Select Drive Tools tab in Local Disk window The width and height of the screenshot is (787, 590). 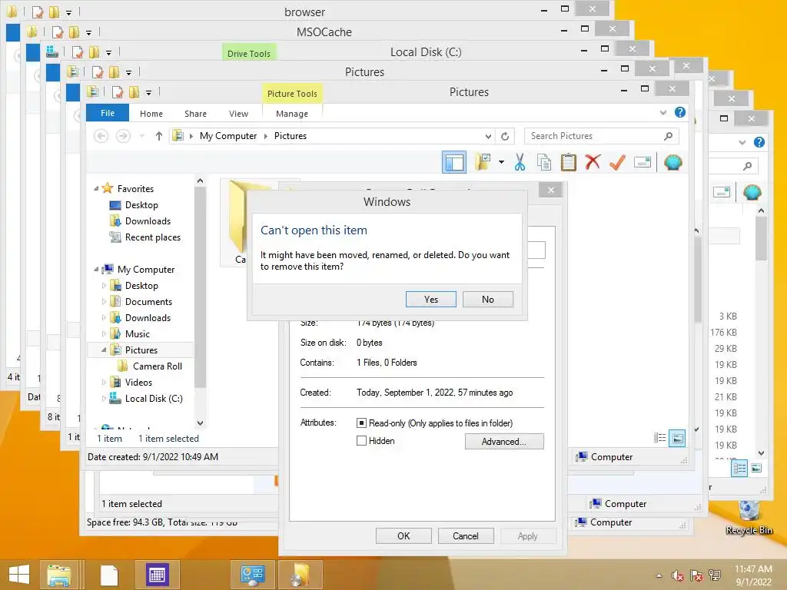coord(249,53)
